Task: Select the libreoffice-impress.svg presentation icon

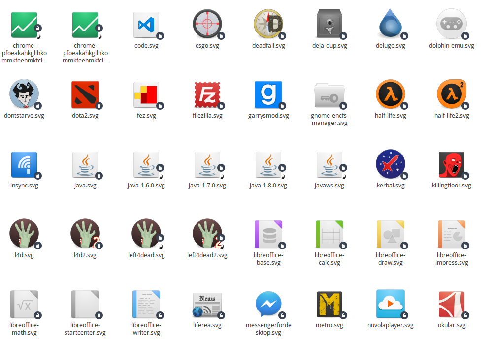Action: (452, 234)
